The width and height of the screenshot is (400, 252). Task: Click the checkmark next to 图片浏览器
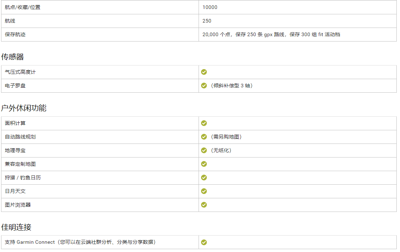[204, 205]
